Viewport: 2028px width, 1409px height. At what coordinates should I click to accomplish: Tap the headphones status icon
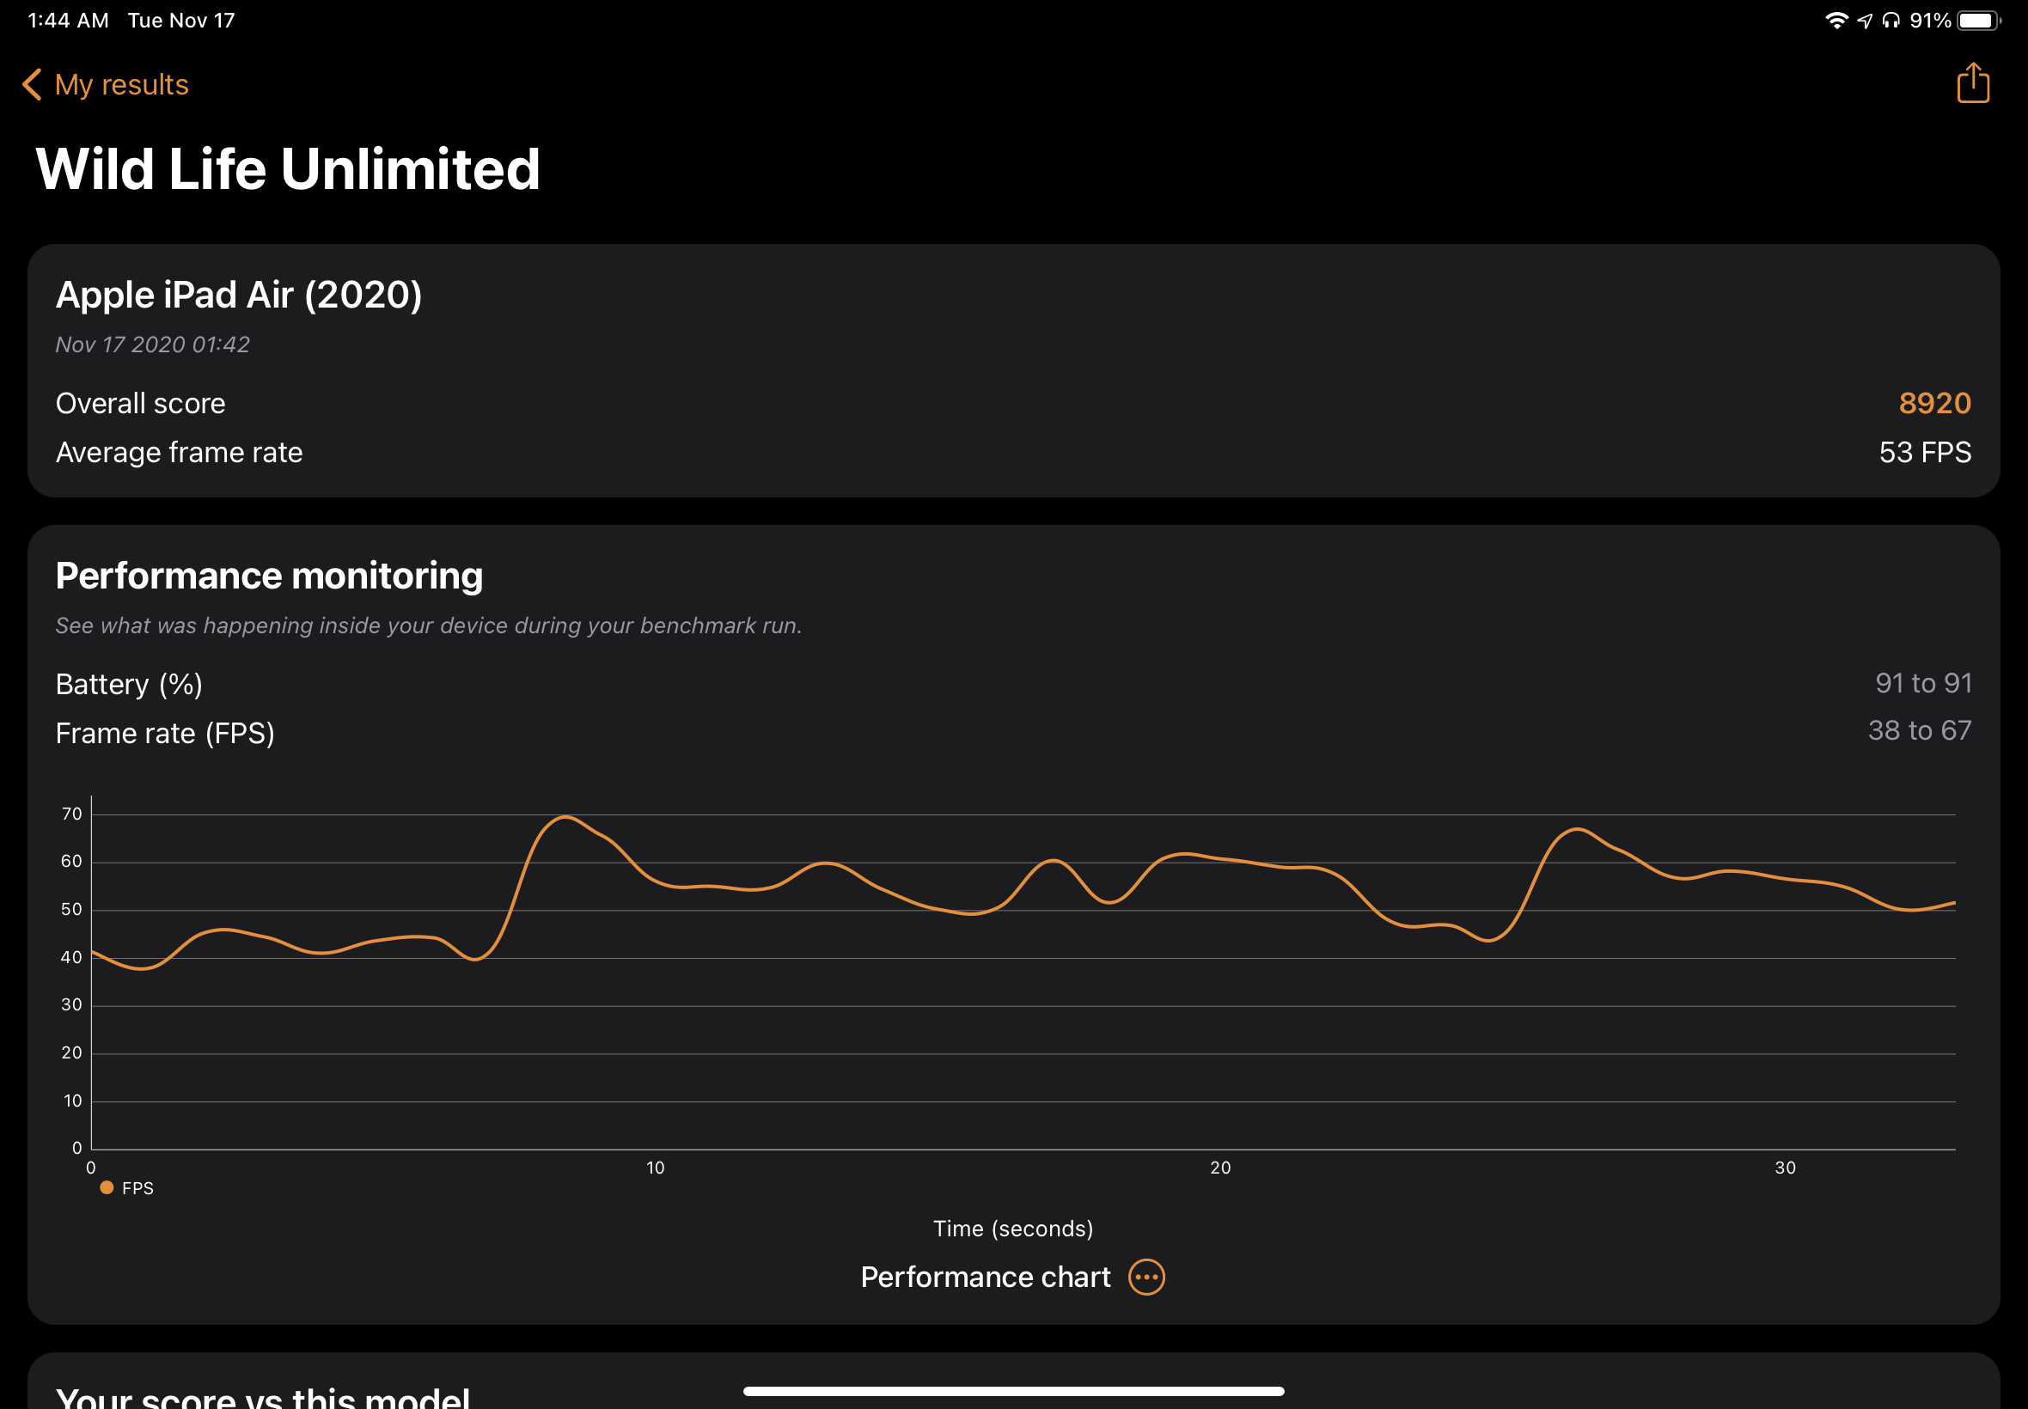pos(1891,21)
